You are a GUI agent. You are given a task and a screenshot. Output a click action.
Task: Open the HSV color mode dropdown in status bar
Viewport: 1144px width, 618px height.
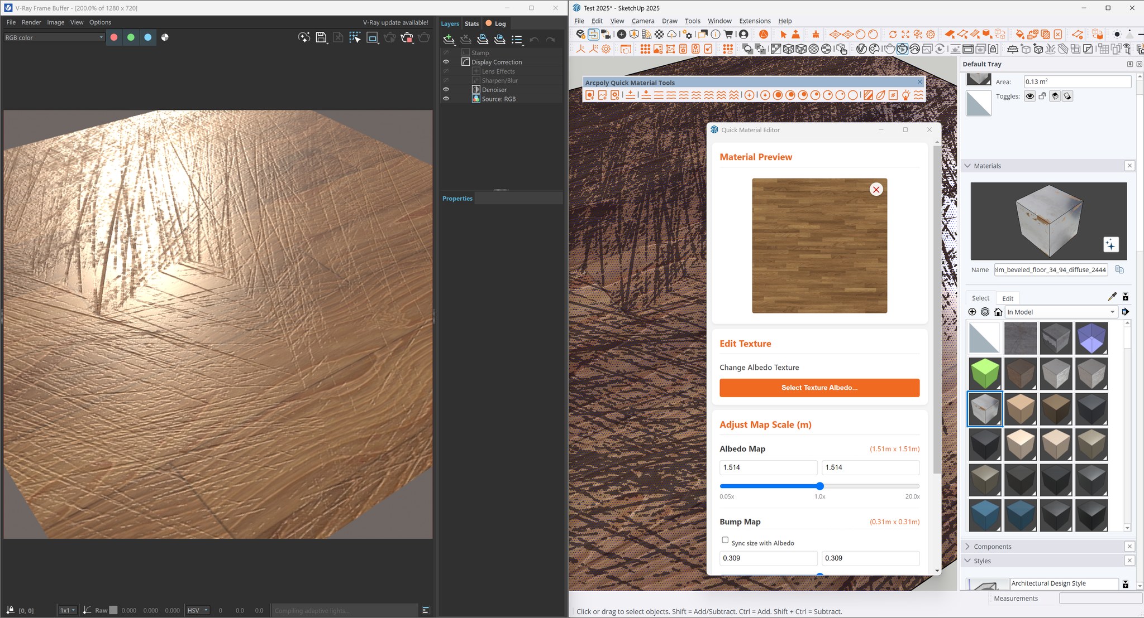point(198,610)
